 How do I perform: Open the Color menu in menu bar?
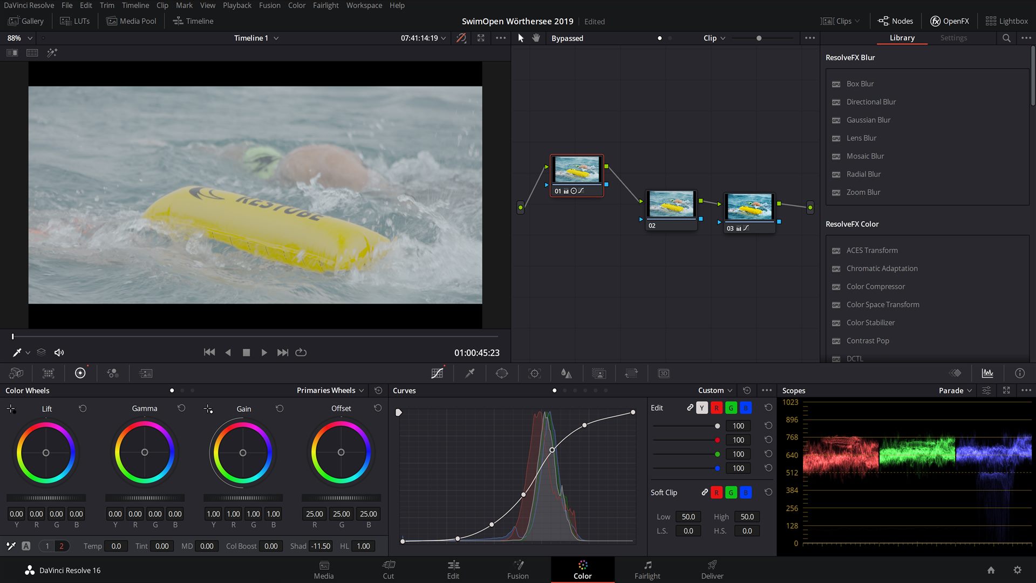tap(296, 6)
